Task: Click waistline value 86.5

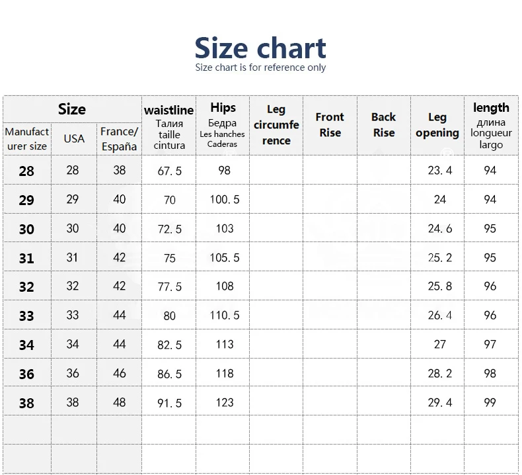Action: tap(169, 374)
